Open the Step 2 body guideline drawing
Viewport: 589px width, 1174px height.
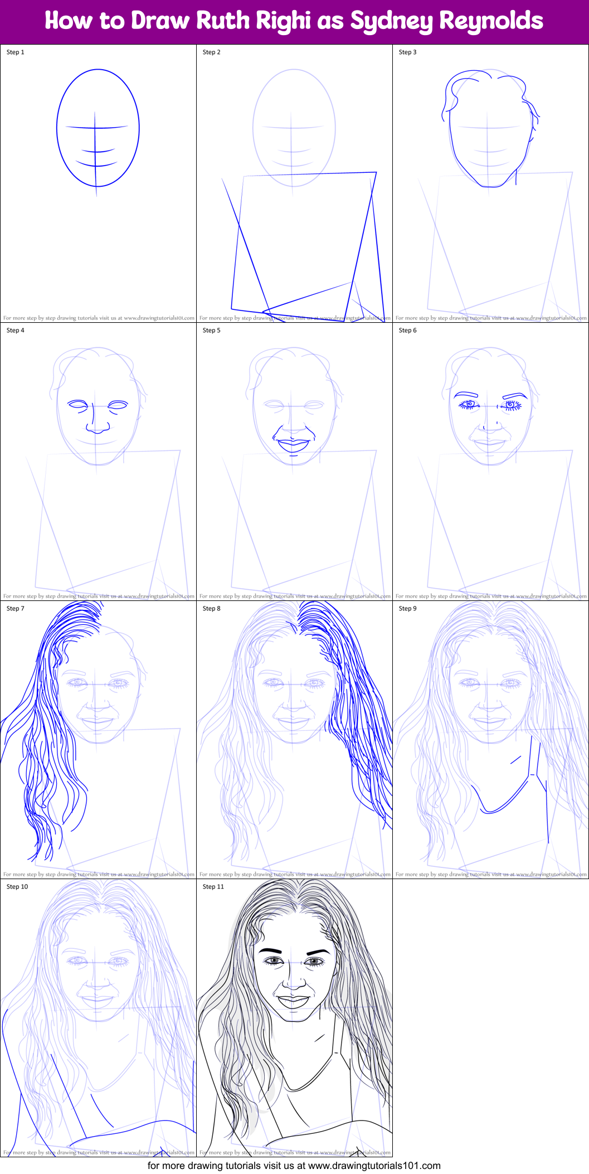[x=294, y=183]
